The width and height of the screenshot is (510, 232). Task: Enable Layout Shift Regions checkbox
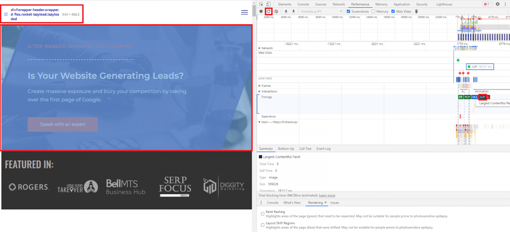[x=263, y=225]
